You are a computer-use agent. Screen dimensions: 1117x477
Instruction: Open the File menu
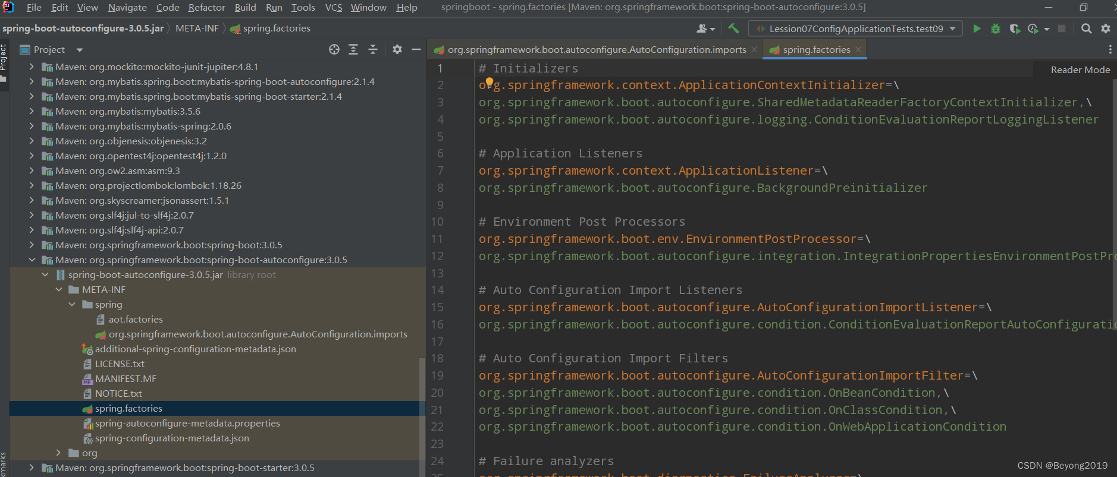coord(34,7)
